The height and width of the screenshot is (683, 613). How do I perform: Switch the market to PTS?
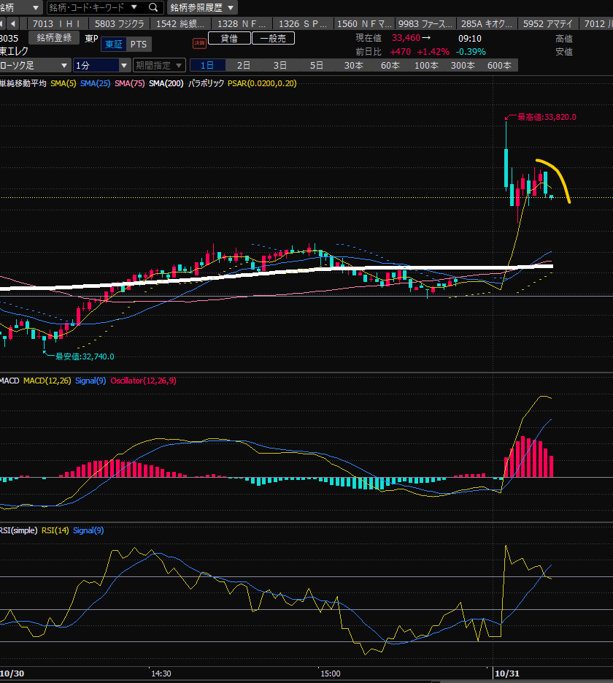click(138, 45)
